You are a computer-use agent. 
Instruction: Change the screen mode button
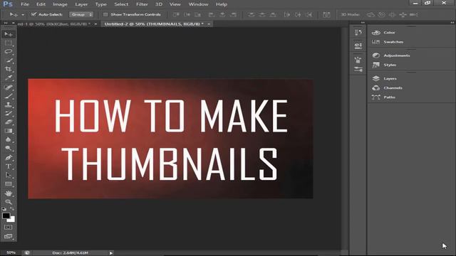pos(9,236)
